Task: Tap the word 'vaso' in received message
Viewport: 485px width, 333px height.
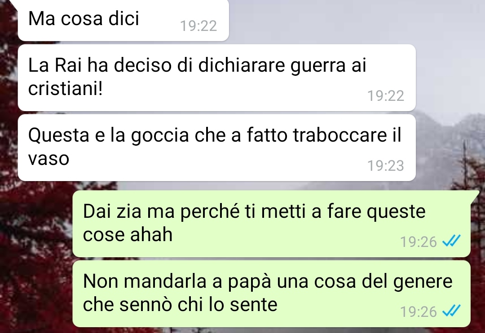Action: point(48,159)
